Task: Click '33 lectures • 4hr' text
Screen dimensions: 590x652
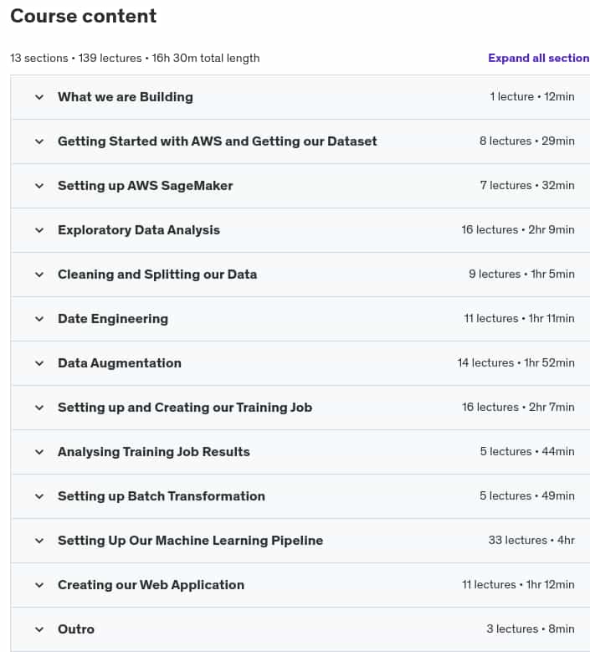Action: click(x=531, y=540)
